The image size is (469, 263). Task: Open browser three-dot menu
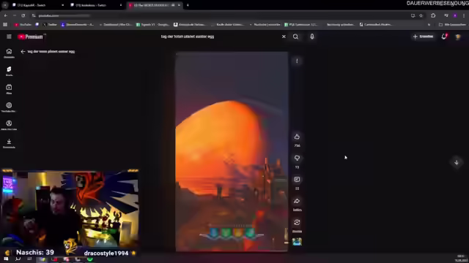pos(464,15)
